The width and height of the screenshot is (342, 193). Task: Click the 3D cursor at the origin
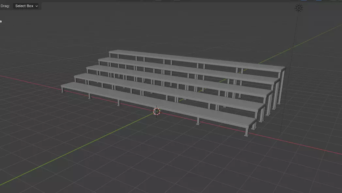(x=156, y=112)
